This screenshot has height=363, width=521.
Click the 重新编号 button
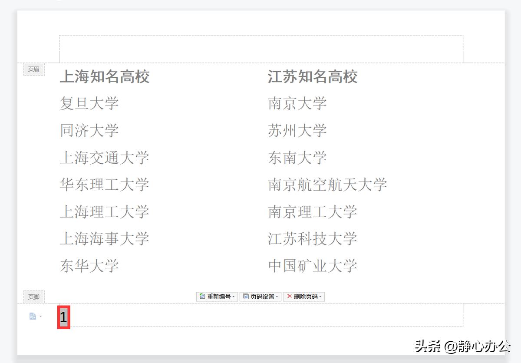217,296
